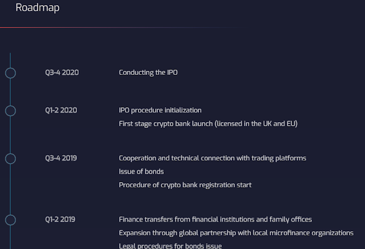Select 'Procedure of crypto bank registration start'
Image resolution: width=365 pixels, height=249 pixels.
(185, 185)
